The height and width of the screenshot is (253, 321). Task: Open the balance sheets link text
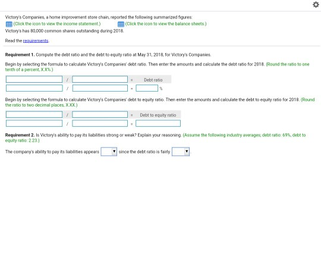click(166, 24)
